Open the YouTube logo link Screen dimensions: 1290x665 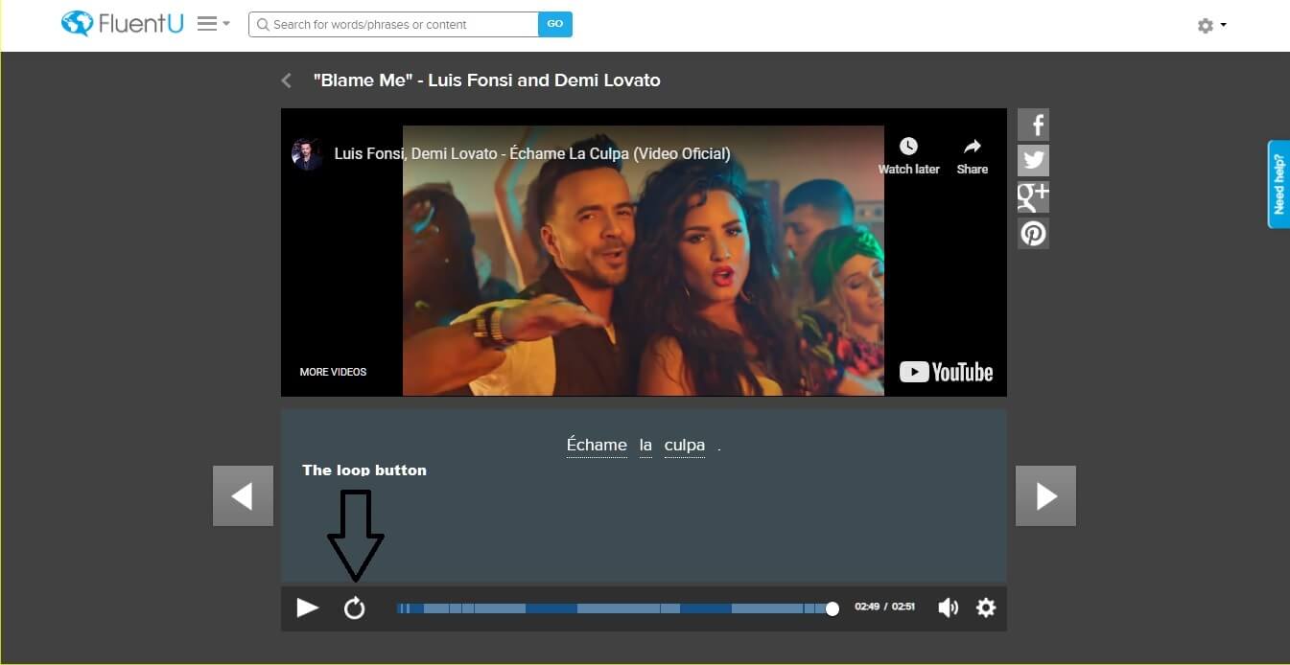[x=946, y=372]
